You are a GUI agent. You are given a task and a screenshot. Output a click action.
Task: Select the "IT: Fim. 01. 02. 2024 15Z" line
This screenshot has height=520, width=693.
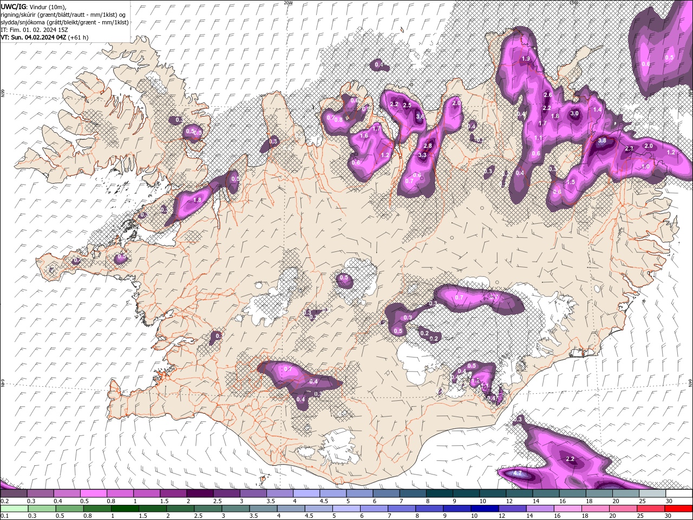pos(34,30)
